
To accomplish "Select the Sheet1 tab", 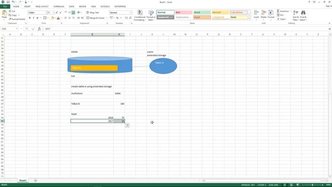I will 23,180.
